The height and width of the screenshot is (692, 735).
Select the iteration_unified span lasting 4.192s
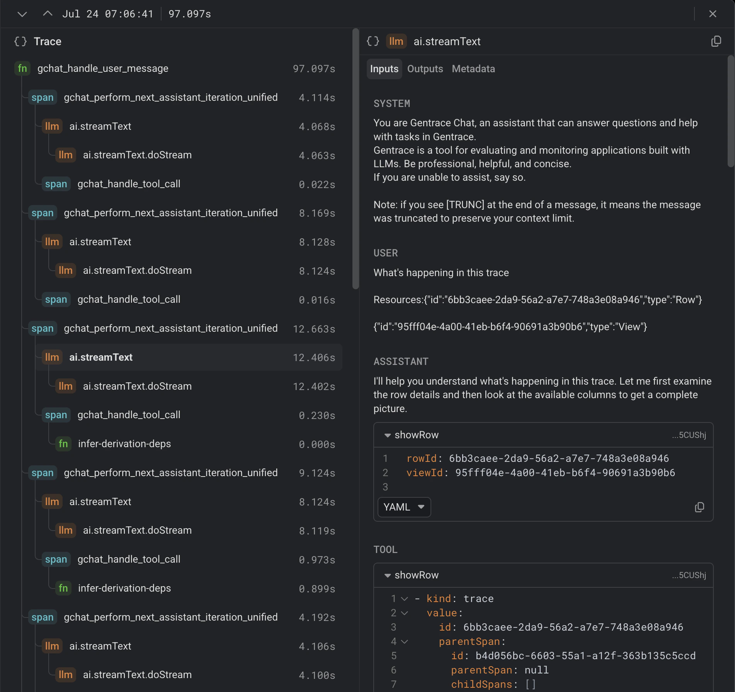182,617
